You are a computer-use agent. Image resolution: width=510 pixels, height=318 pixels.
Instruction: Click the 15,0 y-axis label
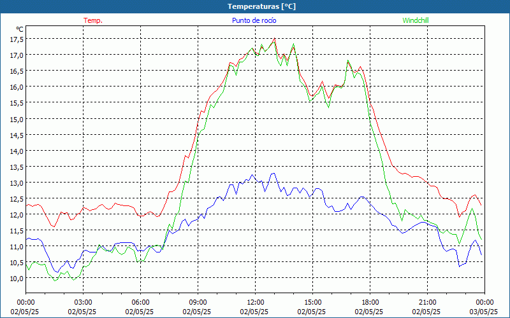tap(17, 119)
